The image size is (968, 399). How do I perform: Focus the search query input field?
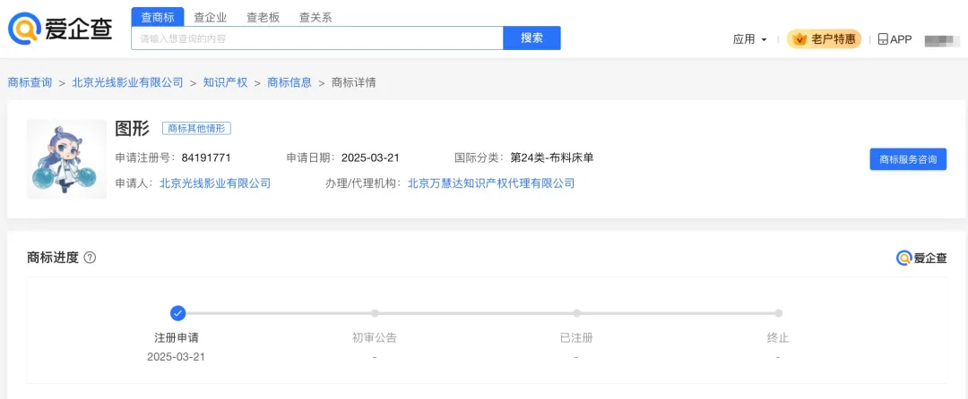[317, 38]
